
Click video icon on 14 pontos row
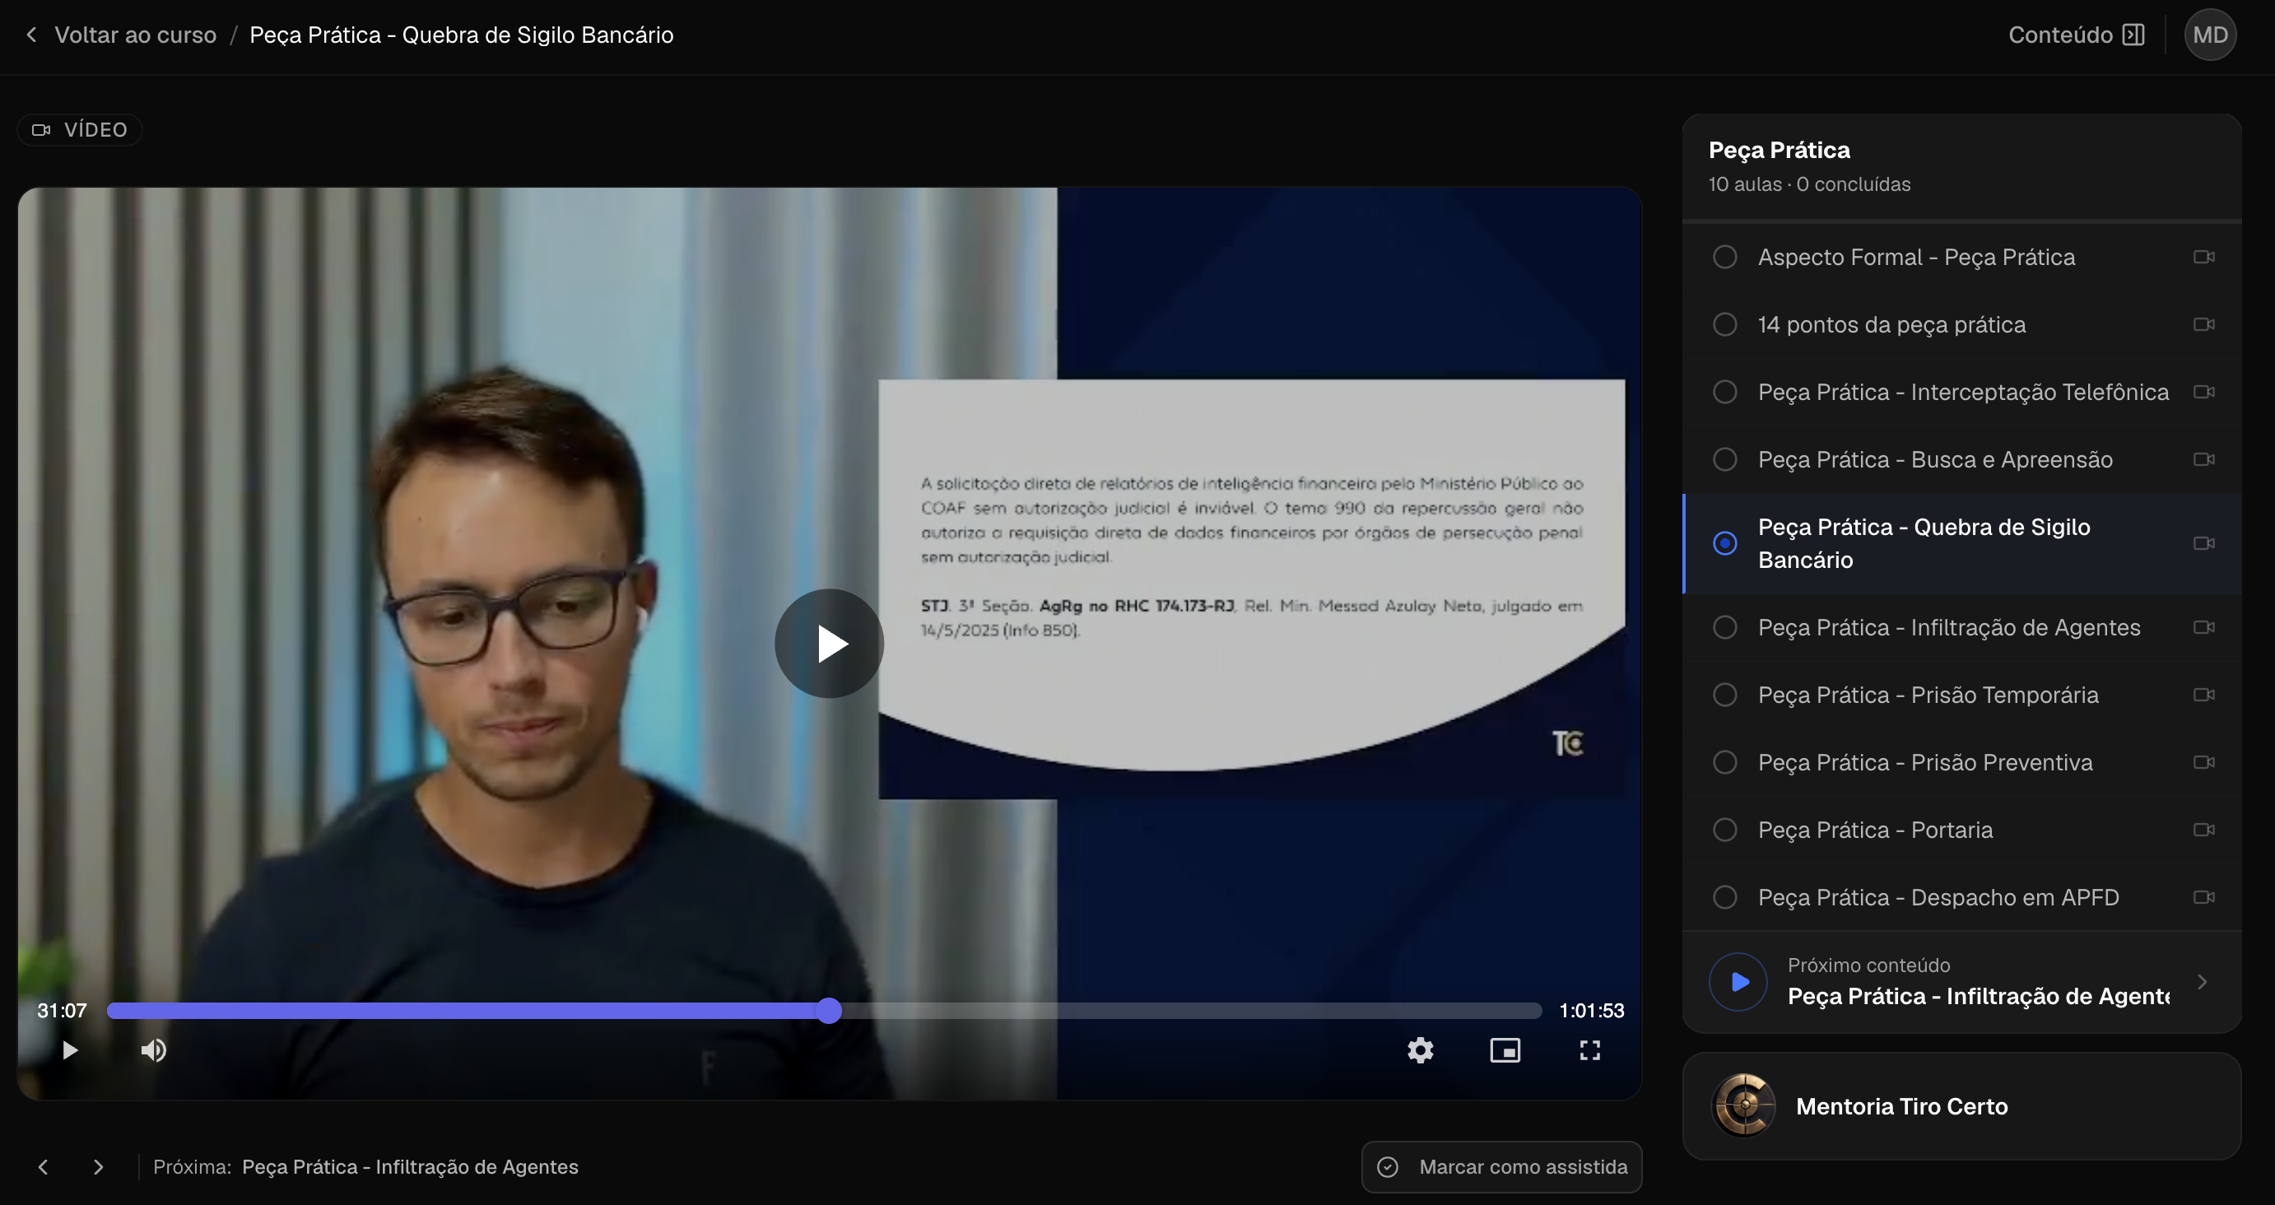click(2203, 324)
